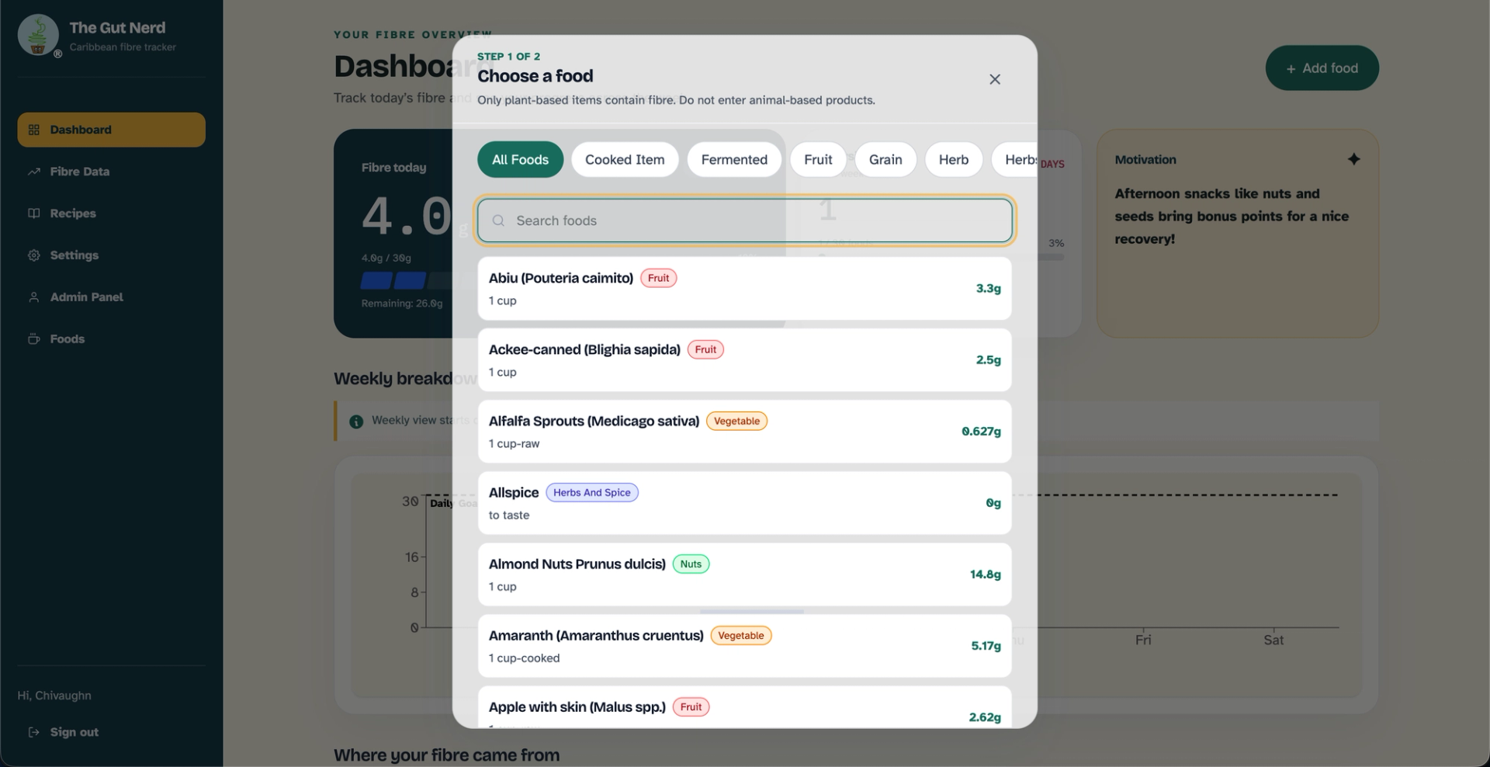1490x767 pixels.
Task: Filter by Fruit category
Action: coord(818,159)
